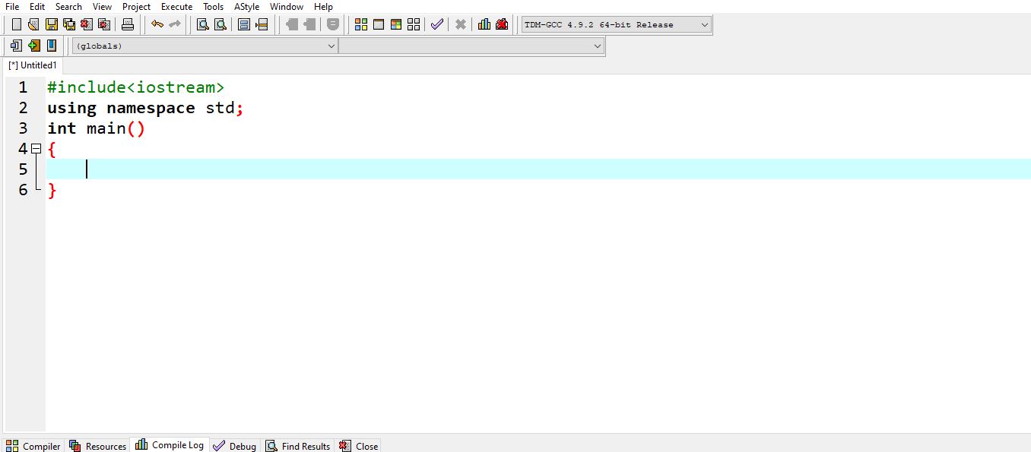Open the View menu
The image size is (1031, 452).
[102, 7]
